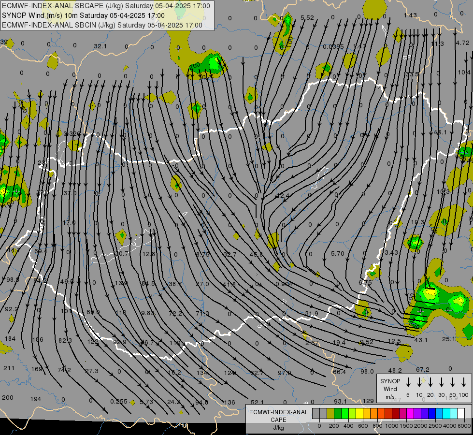Click the 6000 tick label on the CAPE legend
The image size is (473, 435).
click(464, 426)
